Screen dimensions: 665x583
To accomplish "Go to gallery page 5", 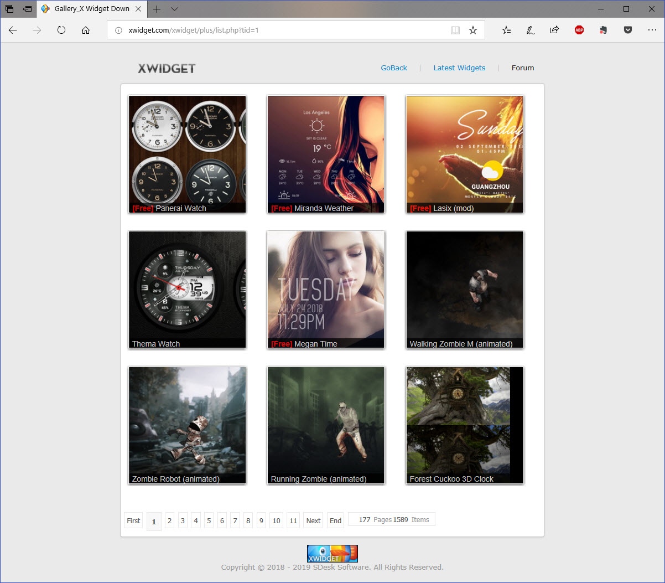I will click(x=209, y=520).
